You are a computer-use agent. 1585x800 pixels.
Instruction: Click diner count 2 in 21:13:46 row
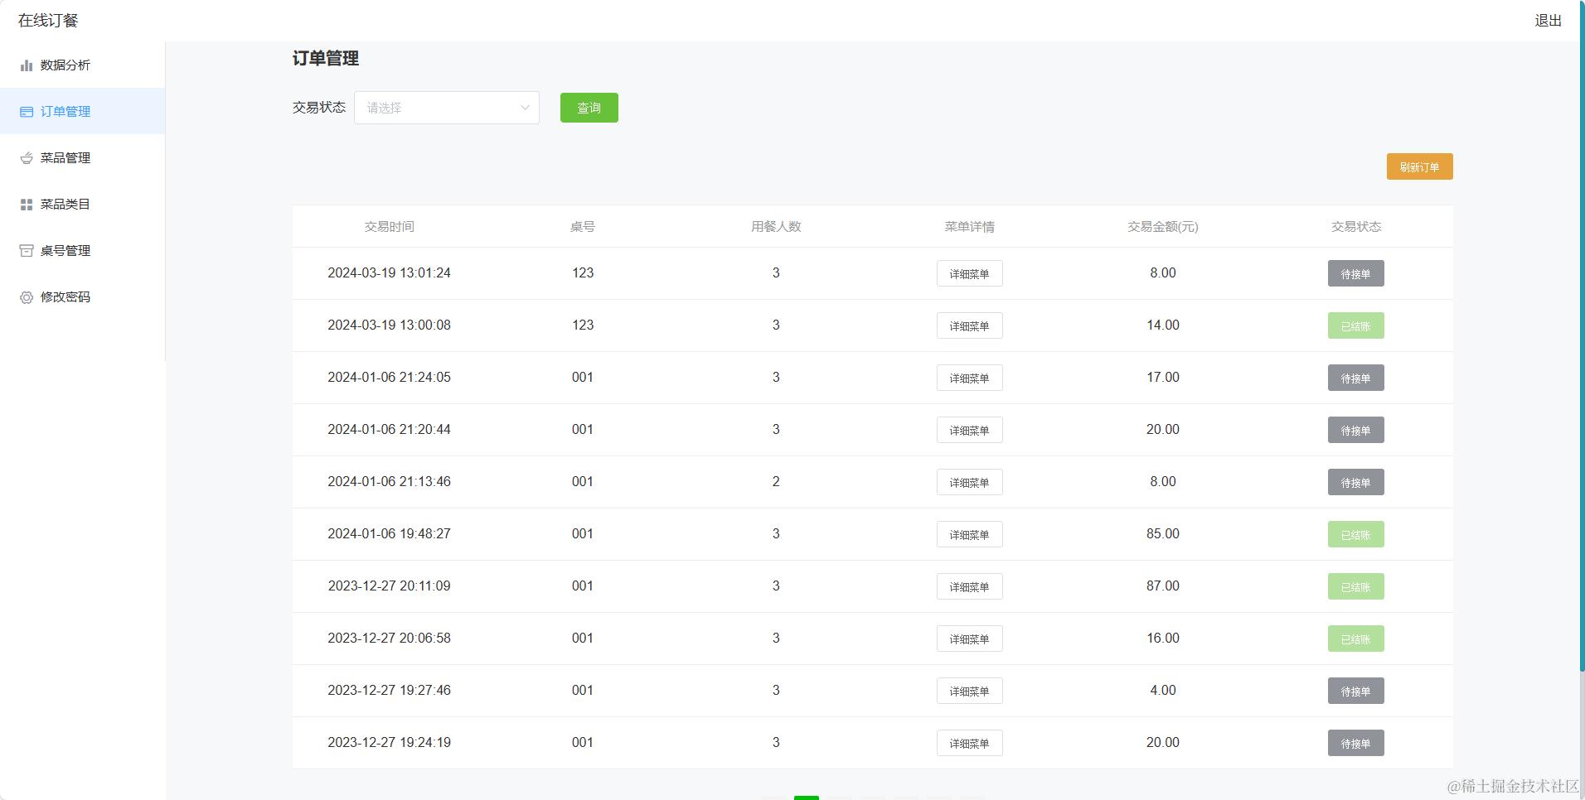tap(776, 481)
